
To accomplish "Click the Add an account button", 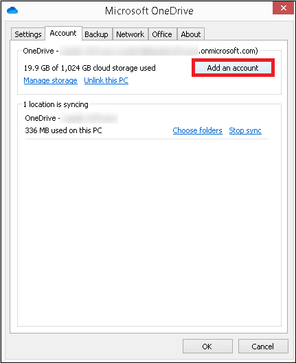I will pos(233,68).
